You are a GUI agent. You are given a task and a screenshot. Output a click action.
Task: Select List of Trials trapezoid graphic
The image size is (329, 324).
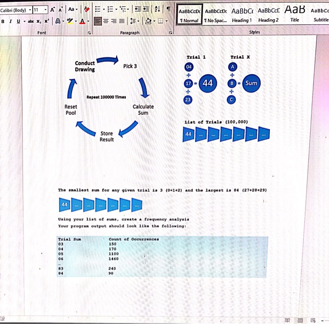tap(226, 134)
